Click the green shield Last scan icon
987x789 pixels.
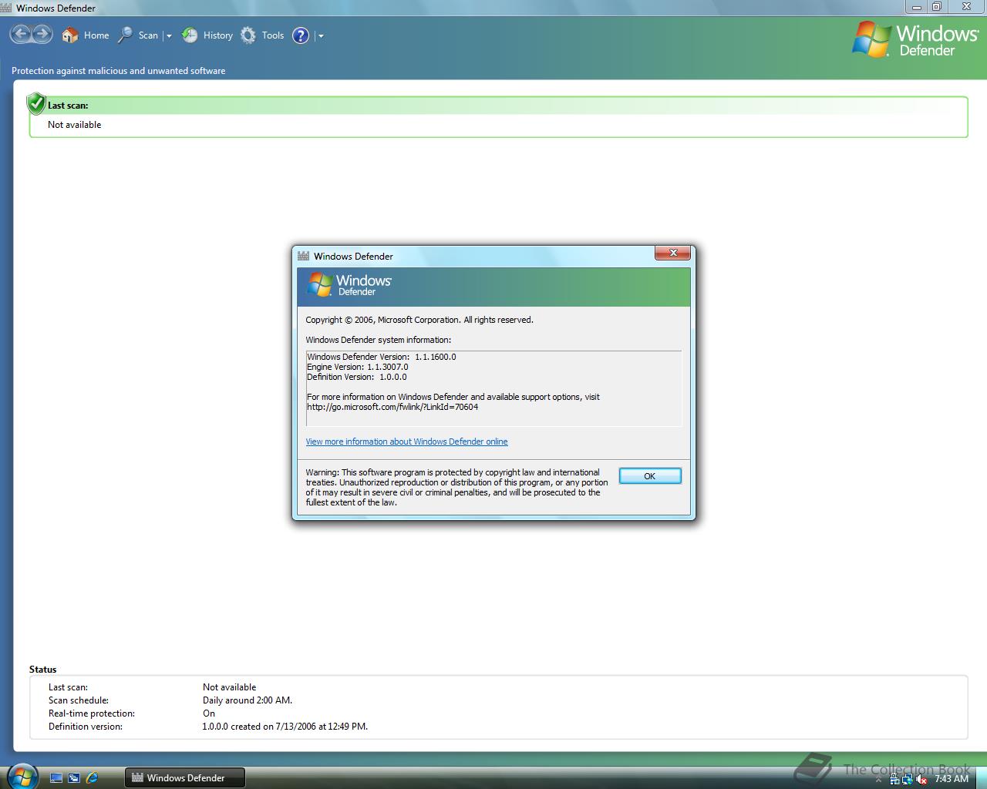point(36,103)
